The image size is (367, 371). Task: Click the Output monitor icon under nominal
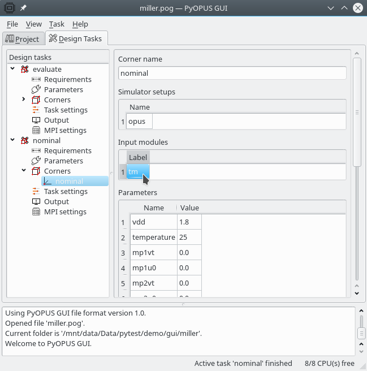pyautogui.click(x=36, y=202)
